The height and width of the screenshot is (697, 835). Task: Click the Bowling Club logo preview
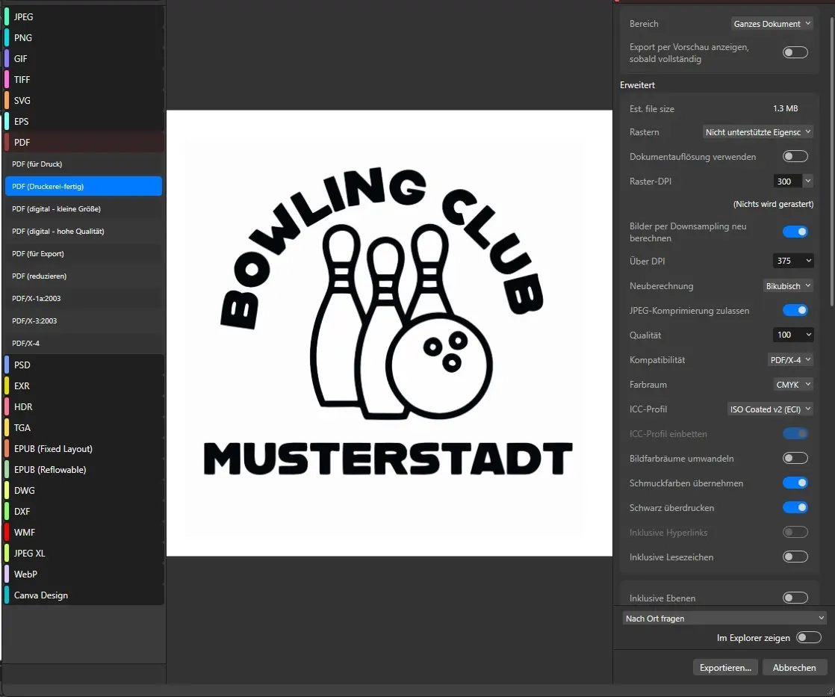tap(389, 333)
